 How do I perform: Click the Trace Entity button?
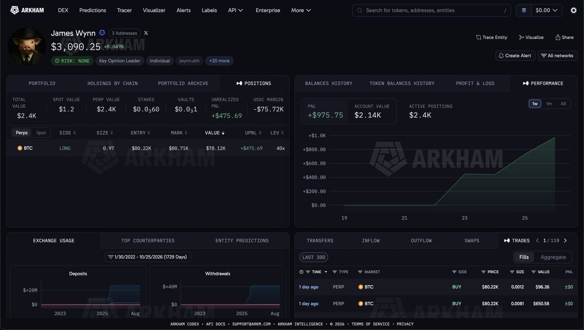pyautogui.click(x=491, y=37)
